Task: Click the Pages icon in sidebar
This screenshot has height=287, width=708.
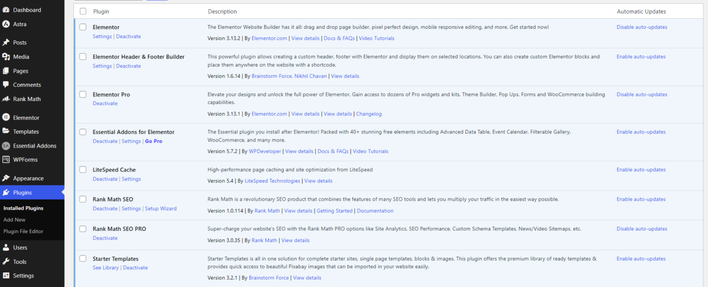Action: 6,71
